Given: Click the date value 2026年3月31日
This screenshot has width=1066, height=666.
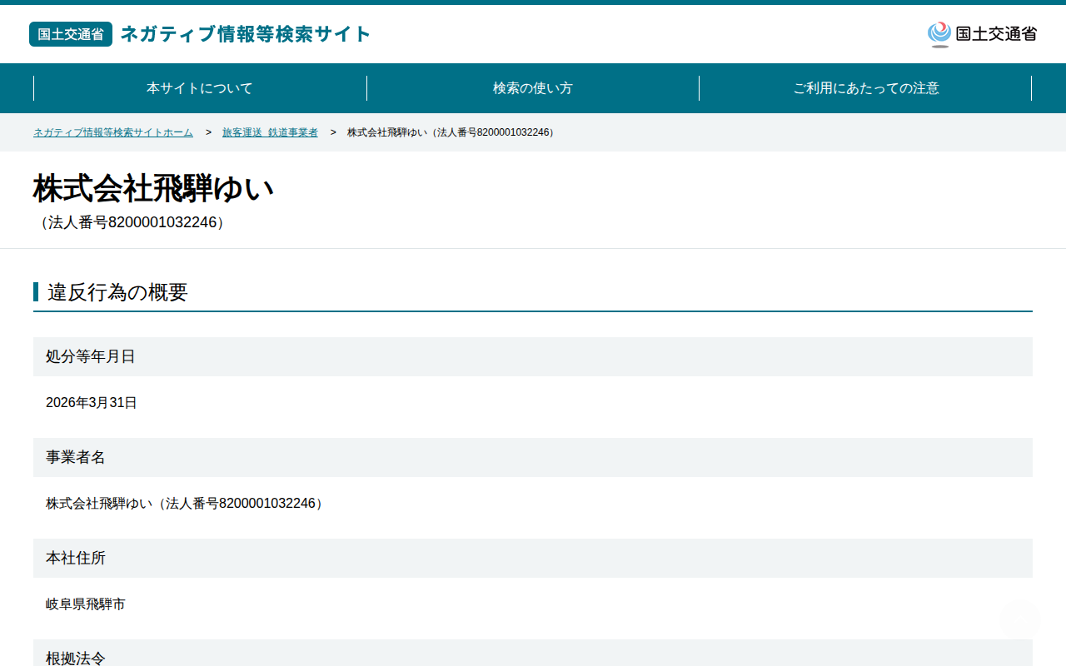Looking at the screenshot, I should pyautogui.click(x=92, y=403).
